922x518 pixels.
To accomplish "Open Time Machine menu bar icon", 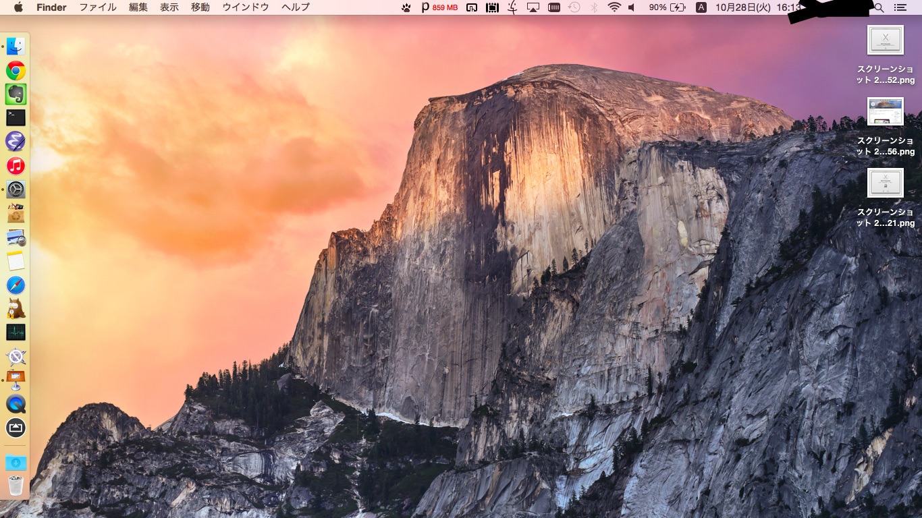I will (574, 7).
